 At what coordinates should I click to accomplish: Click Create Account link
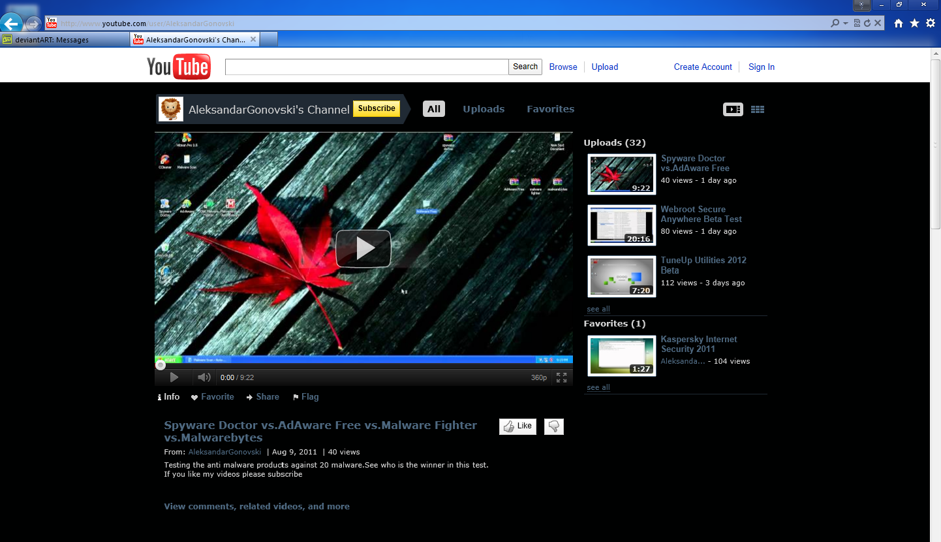click(x=703, y=67)
